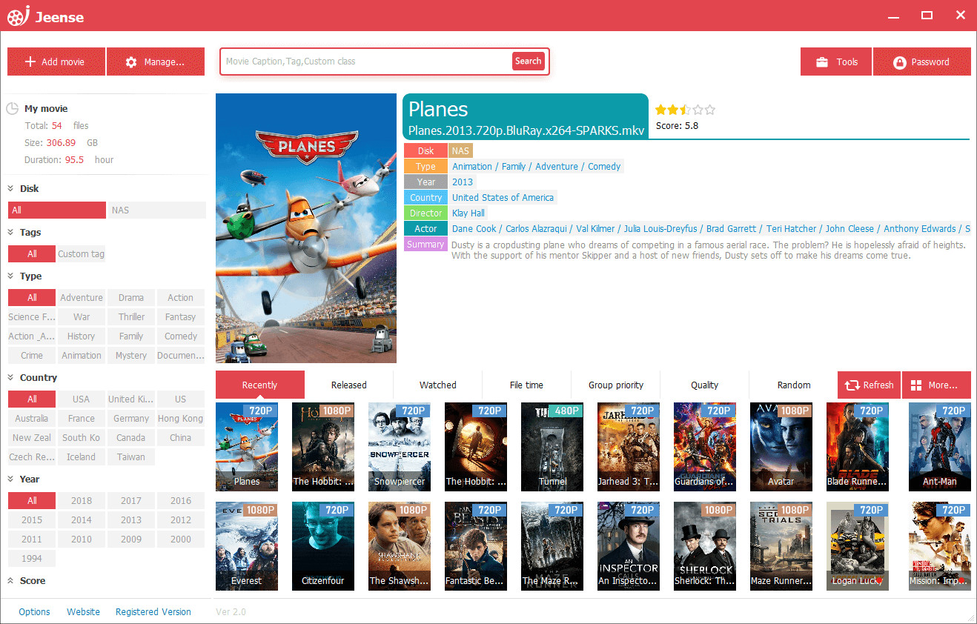The height and width of the screenshot is (624, 977).
Task: Select the Blade Runner thumbnail
Action: click(x=858, y=447)
